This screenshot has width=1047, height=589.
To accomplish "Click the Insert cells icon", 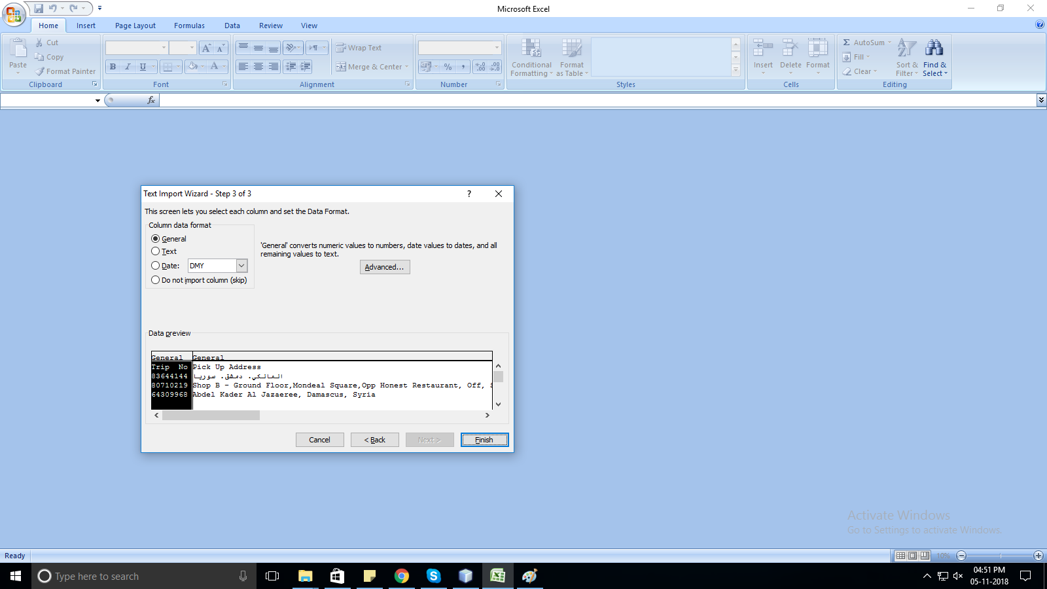I will pos(763,48).
